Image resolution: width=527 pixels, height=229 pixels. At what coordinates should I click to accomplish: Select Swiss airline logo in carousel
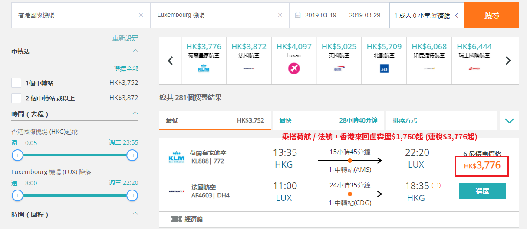474,68
